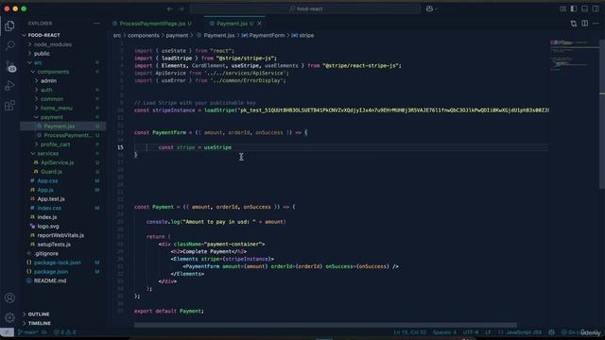Open the Run and Debug view
This screenshot has height=340, width=605.
(9, 86)
